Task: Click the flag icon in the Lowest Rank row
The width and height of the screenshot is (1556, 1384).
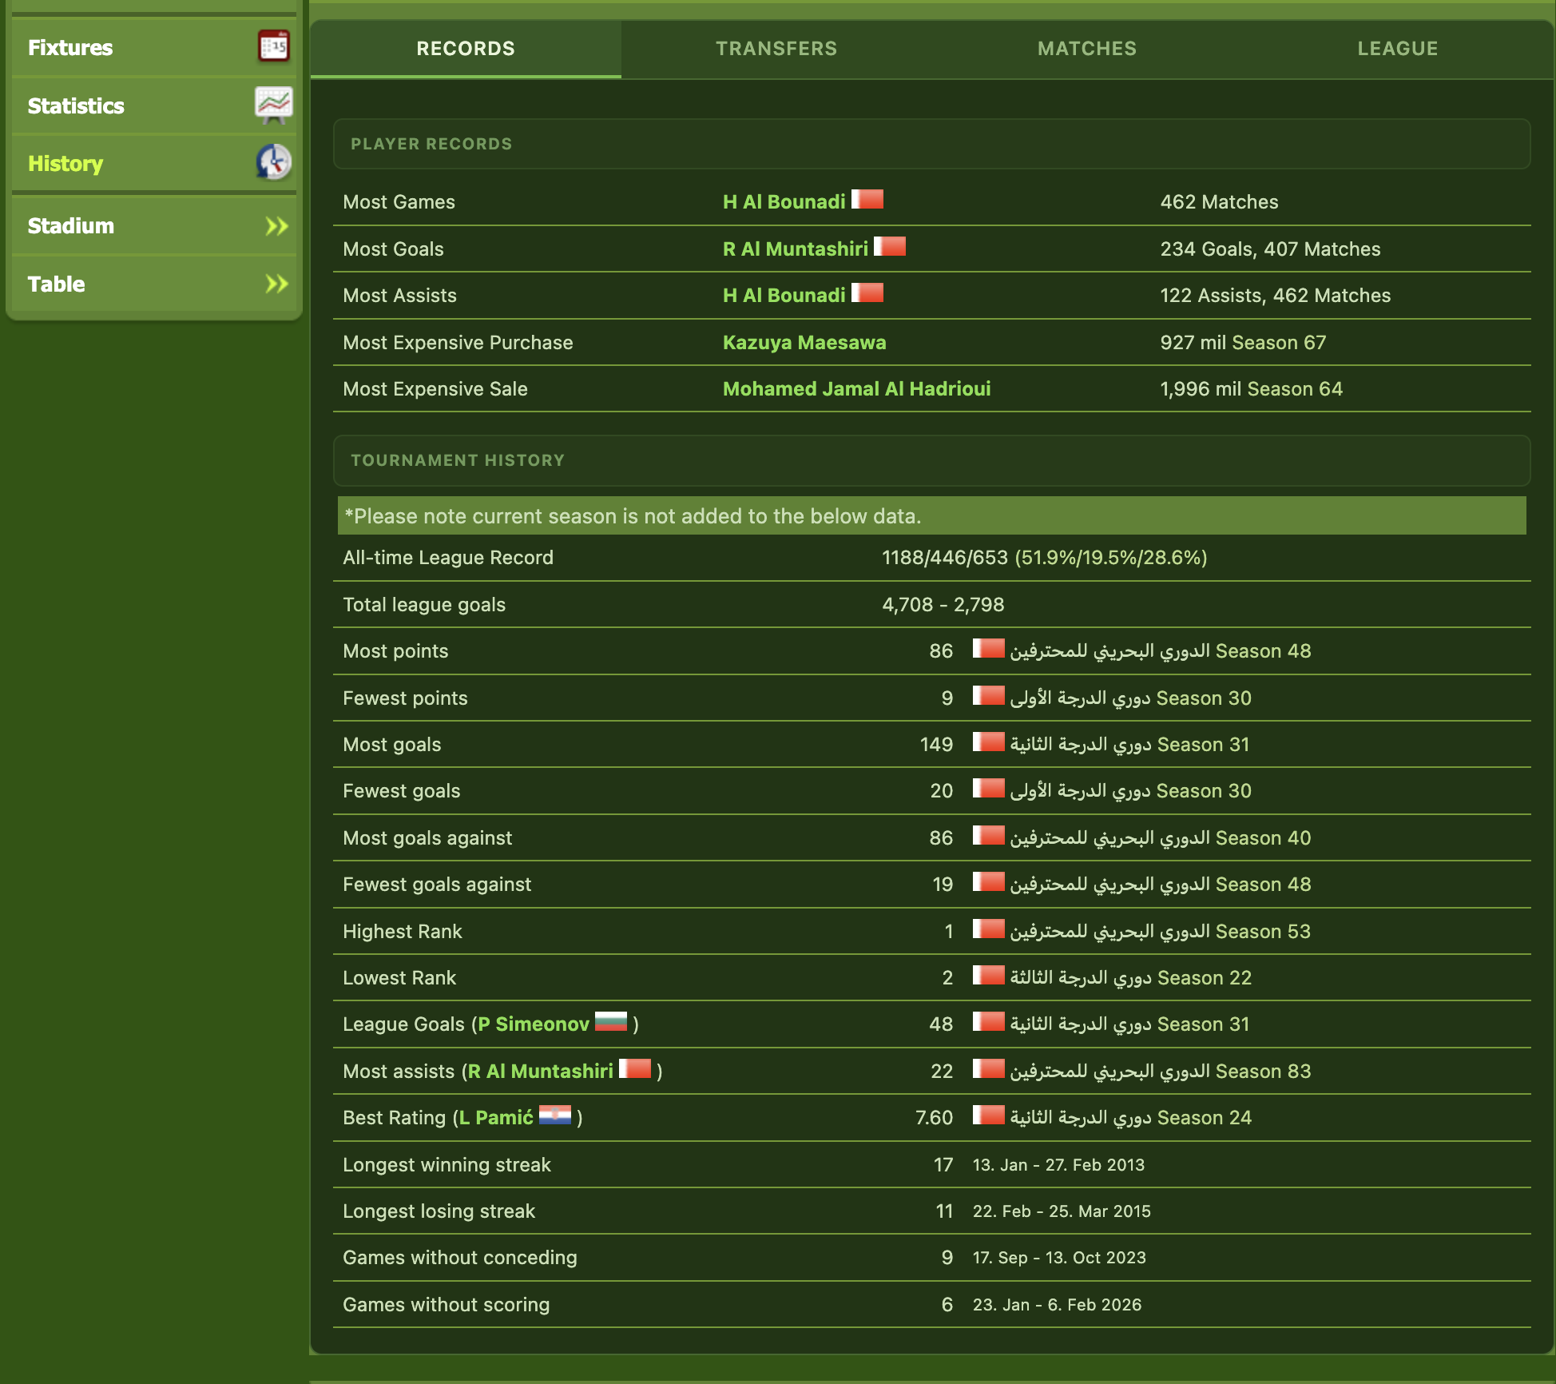Action: click(989, 975)
